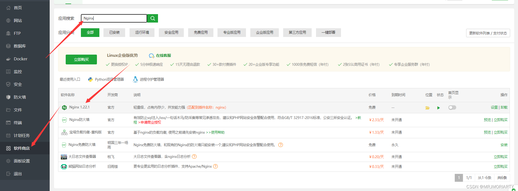Click the ¥2.33/天 price text
Screen dimensions: 518x191
[x=376, y=120]
